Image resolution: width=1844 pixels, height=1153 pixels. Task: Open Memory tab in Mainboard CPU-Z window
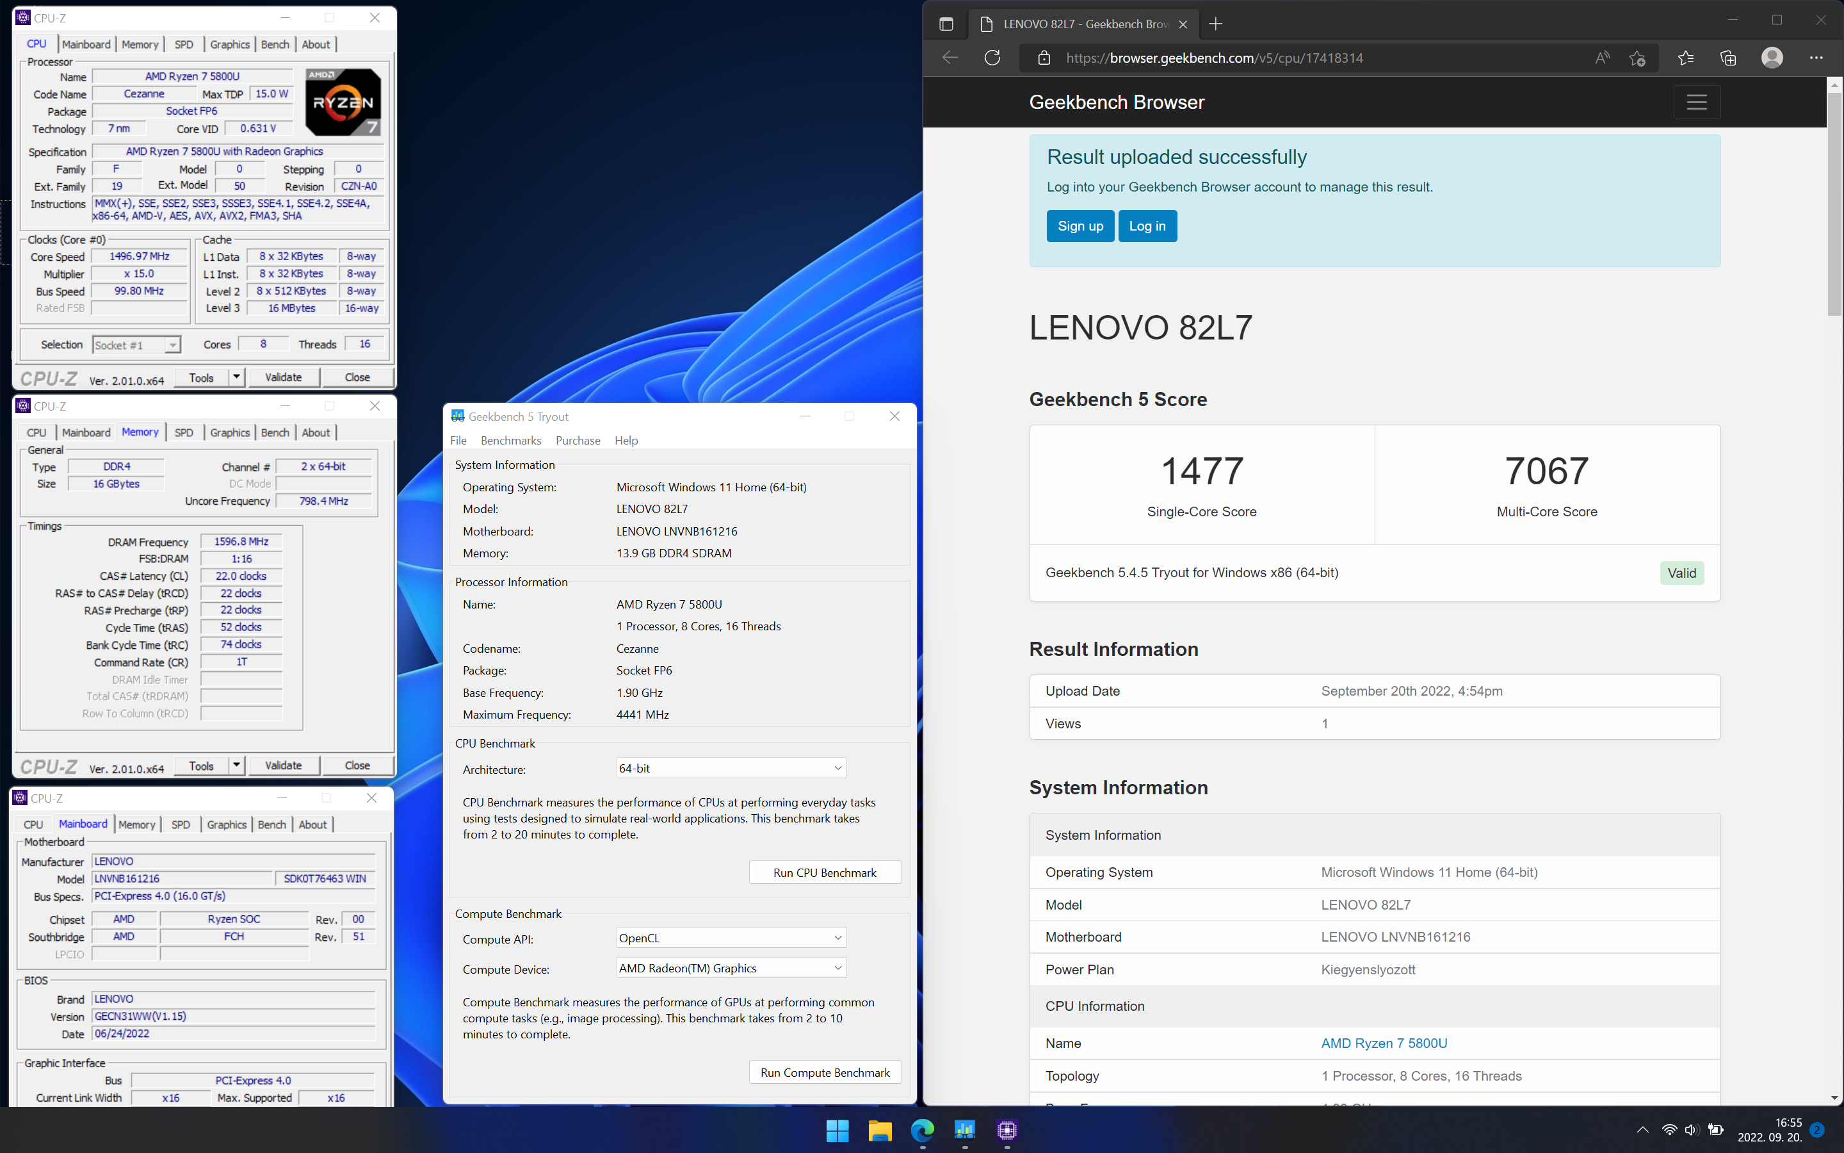pyautogui.click(x=136, y=824)
